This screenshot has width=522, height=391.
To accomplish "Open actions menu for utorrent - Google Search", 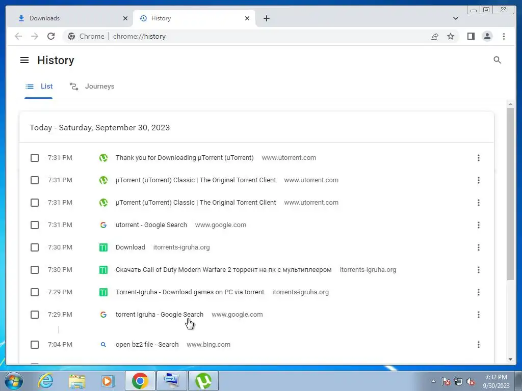I will [478, 225].
